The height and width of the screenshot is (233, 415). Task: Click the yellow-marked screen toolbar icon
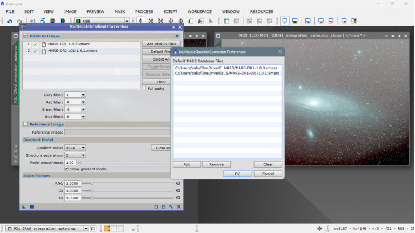(344, 21)
